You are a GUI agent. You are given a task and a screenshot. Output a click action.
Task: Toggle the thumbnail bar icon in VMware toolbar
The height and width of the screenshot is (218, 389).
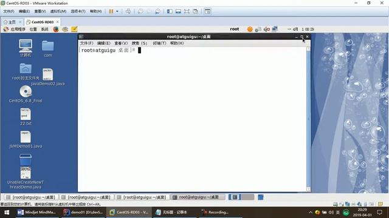tap(178, 12)
